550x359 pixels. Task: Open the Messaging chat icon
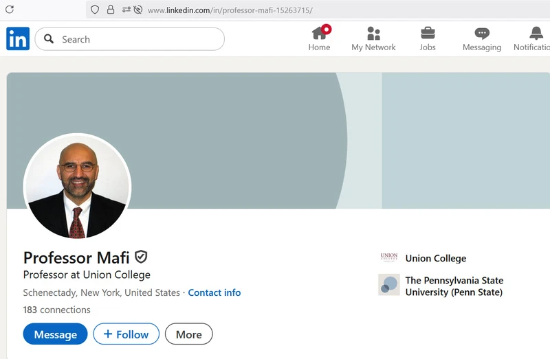482,33
